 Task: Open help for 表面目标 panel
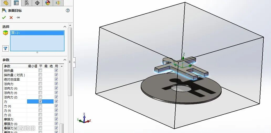(x=68, y=10)
